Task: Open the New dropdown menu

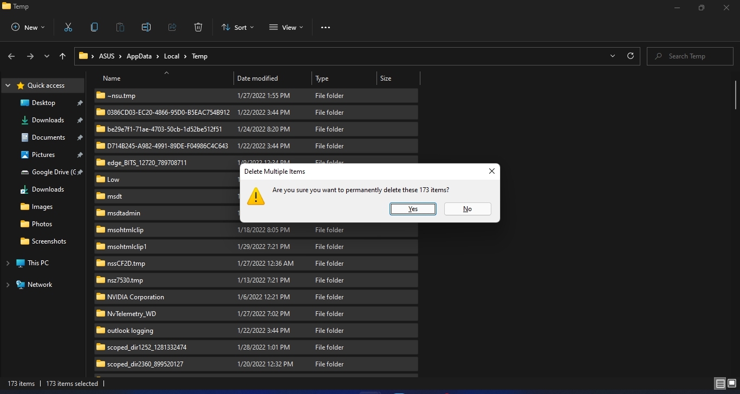Action: coord(28,27)
